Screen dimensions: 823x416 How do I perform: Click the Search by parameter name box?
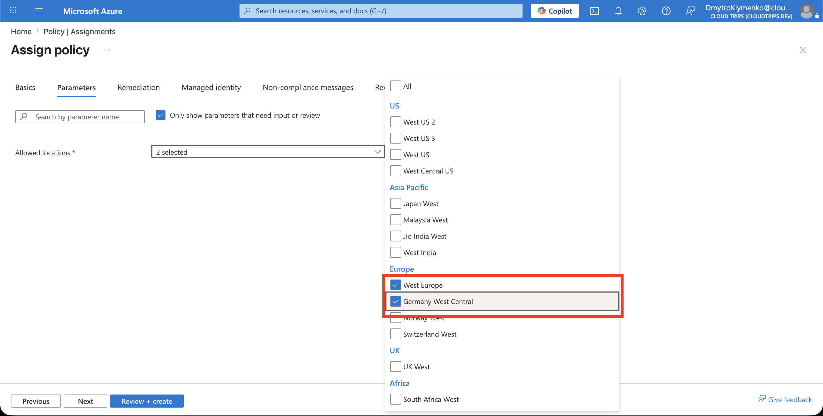click(80, 117)
